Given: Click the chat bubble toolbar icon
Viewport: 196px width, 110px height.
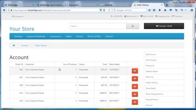Looking at the screenshot, I should point(171,10).
